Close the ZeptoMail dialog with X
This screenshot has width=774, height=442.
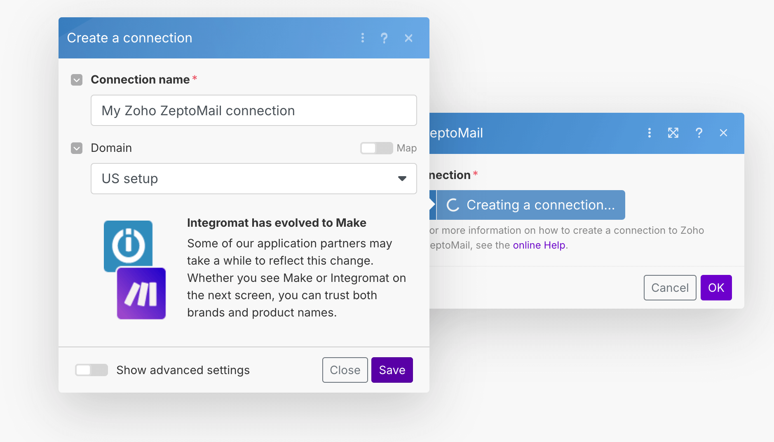tap(723, 133)
